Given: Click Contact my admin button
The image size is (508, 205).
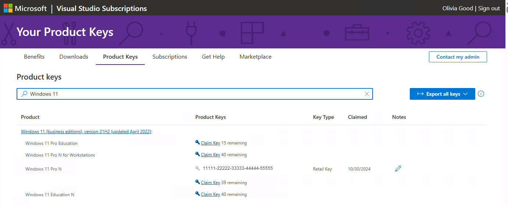Looking at the screenshot, I should tap(458, 57).
